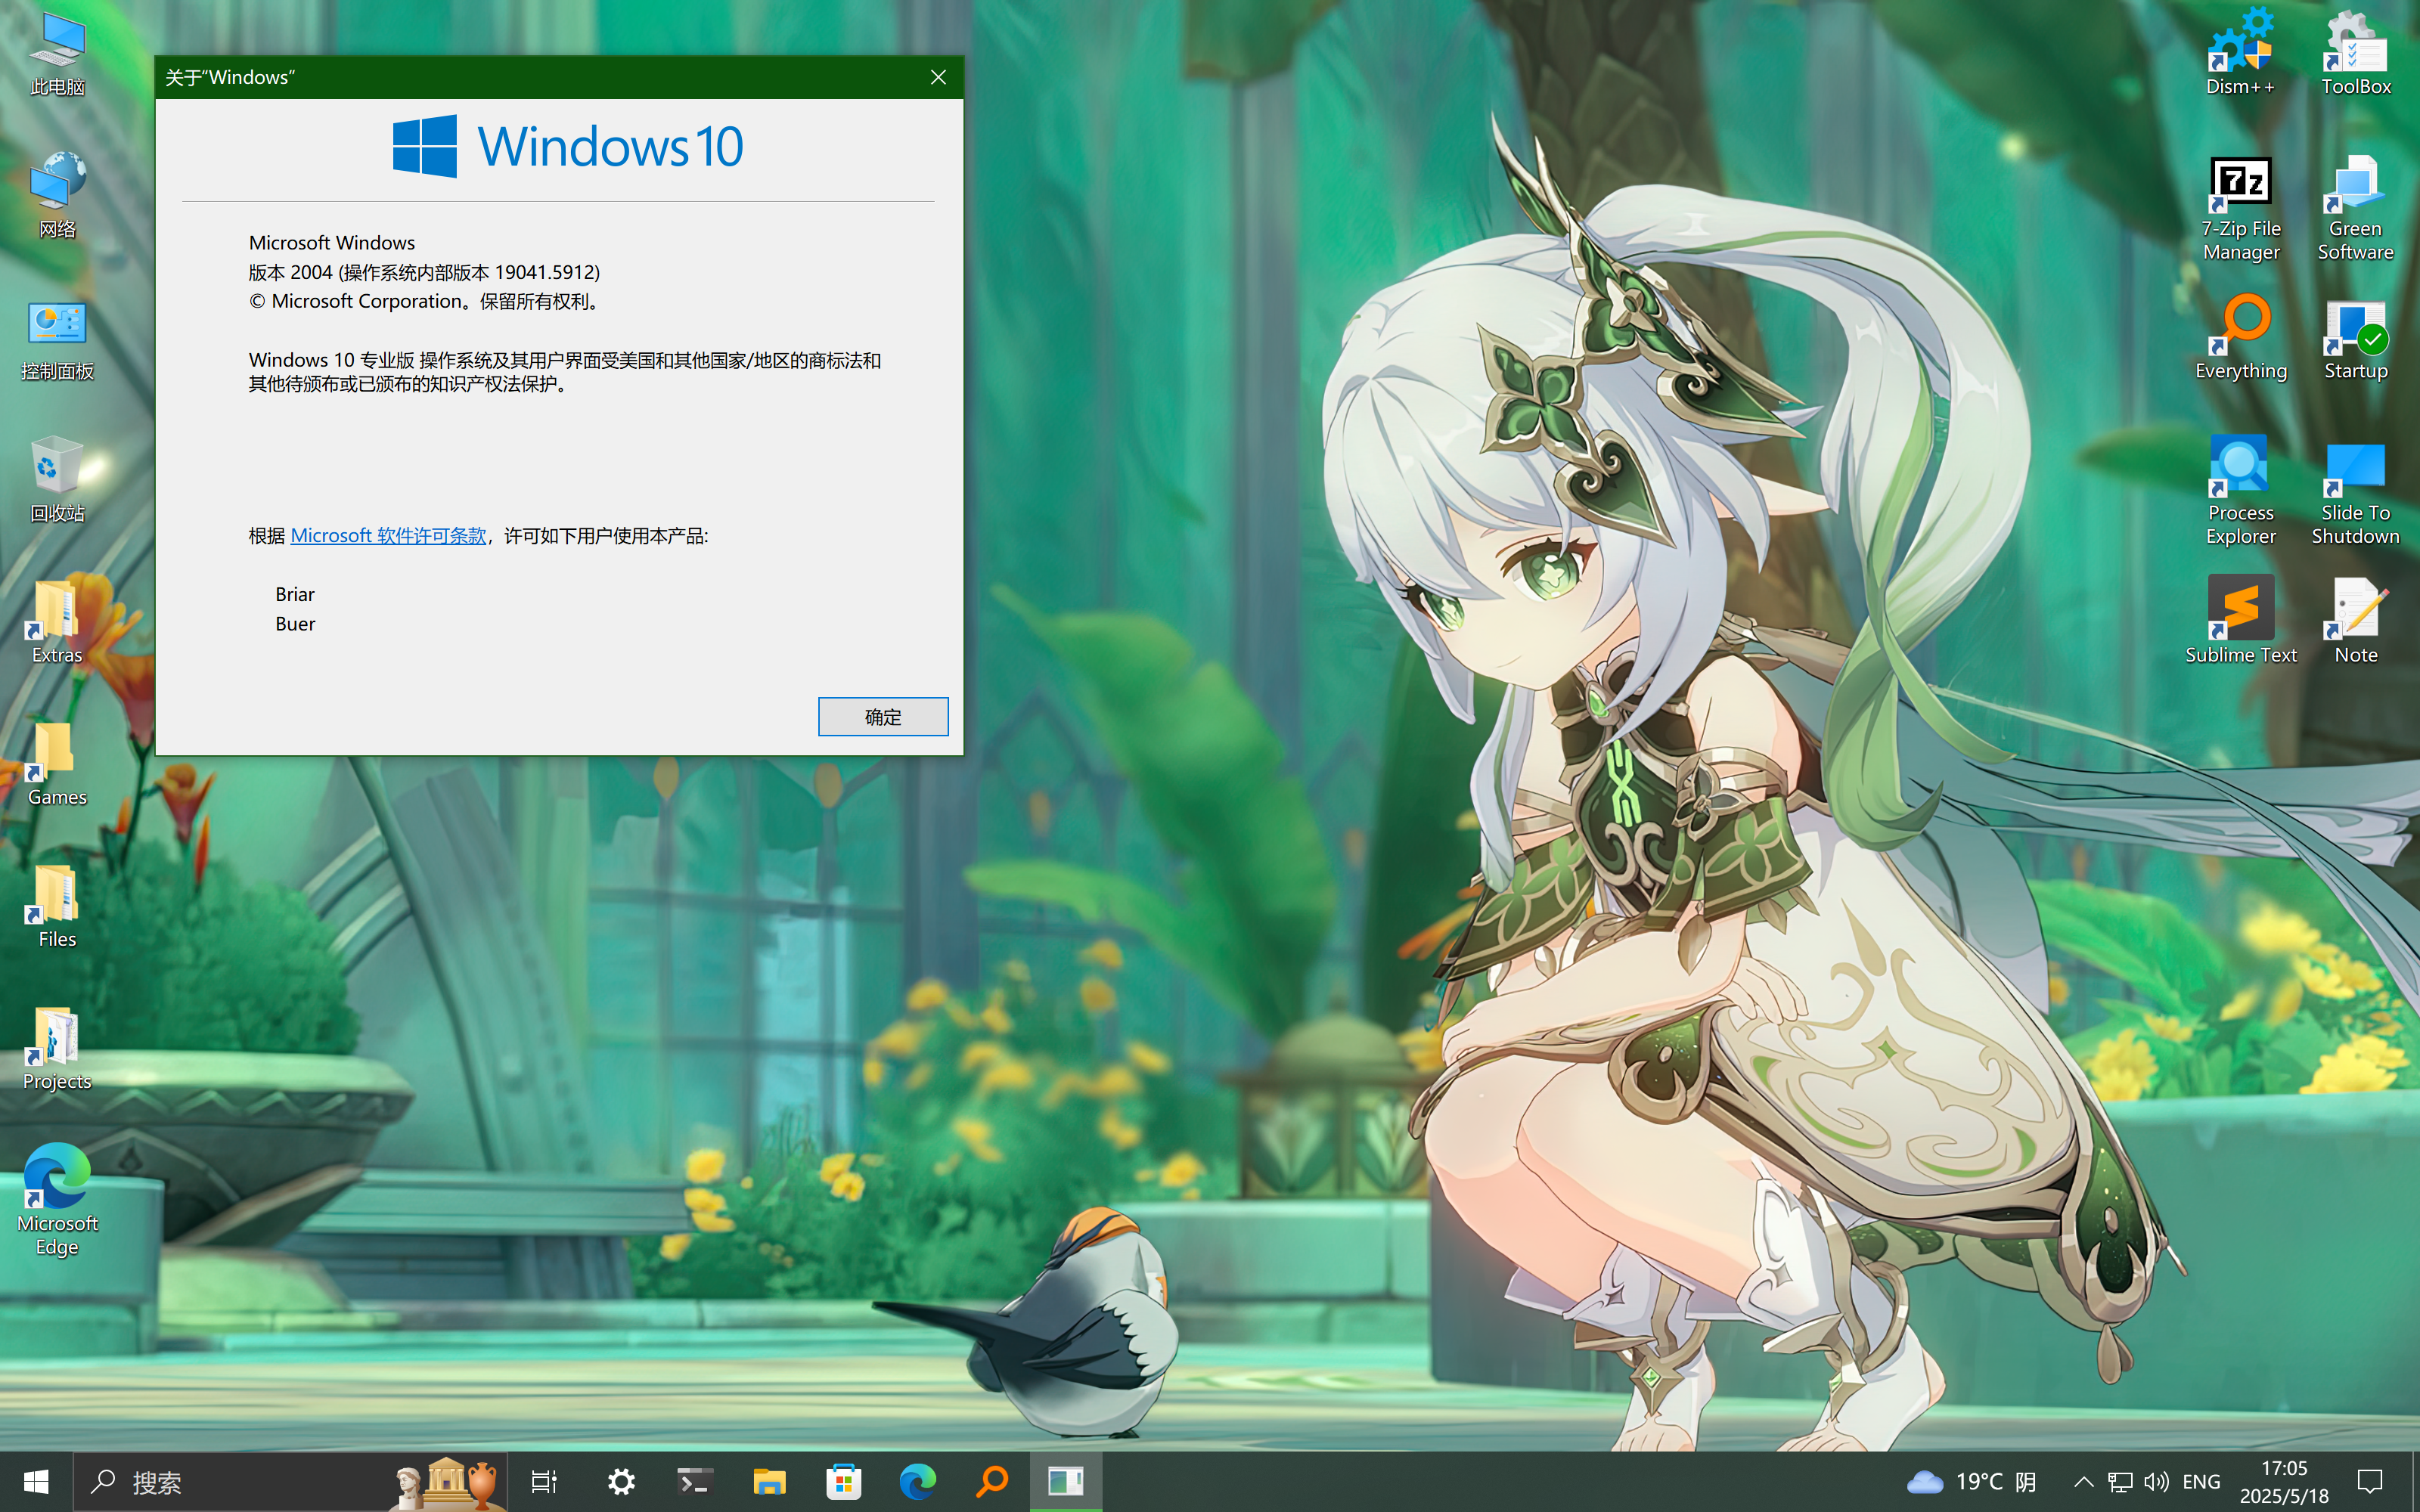Click the 确定 button in About Windows
Viewport: 2420px width, 1512px height.
coord(882,716)
